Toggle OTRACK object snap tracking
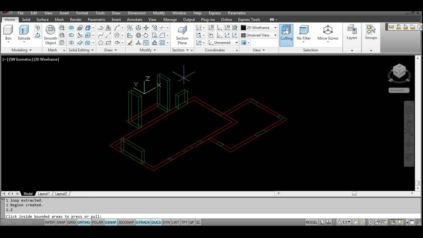 coord(143,222)
